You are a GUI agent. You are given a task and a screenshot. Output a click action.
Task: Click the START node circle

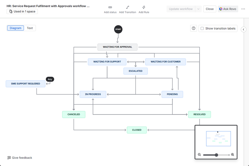tap(118, 29)
